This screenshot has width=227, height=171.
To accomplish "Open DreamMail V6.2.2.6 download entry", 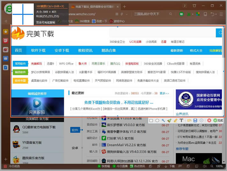I will 126,145.
